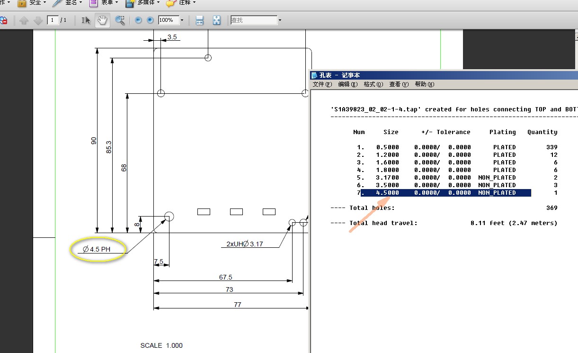Click the fit full page icon
Viewport: 578px width, 353px height.
point(216,20)
